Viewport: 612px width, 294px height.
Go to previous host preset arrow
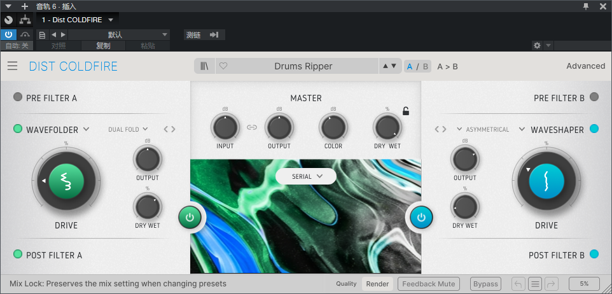click(x=54, y=35)
